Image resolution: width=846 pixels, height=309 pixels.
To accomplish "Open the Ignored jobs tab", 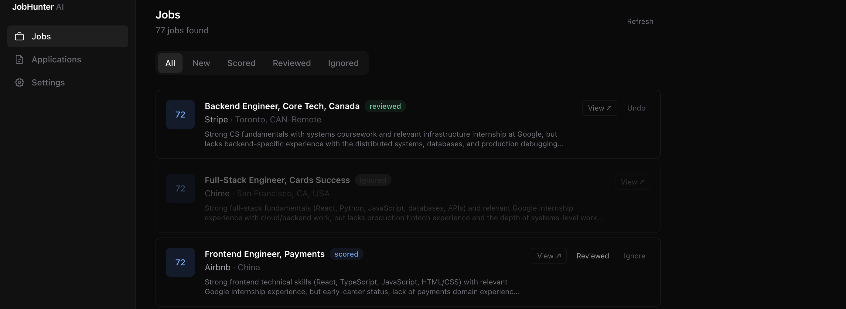I will (343, 63).
